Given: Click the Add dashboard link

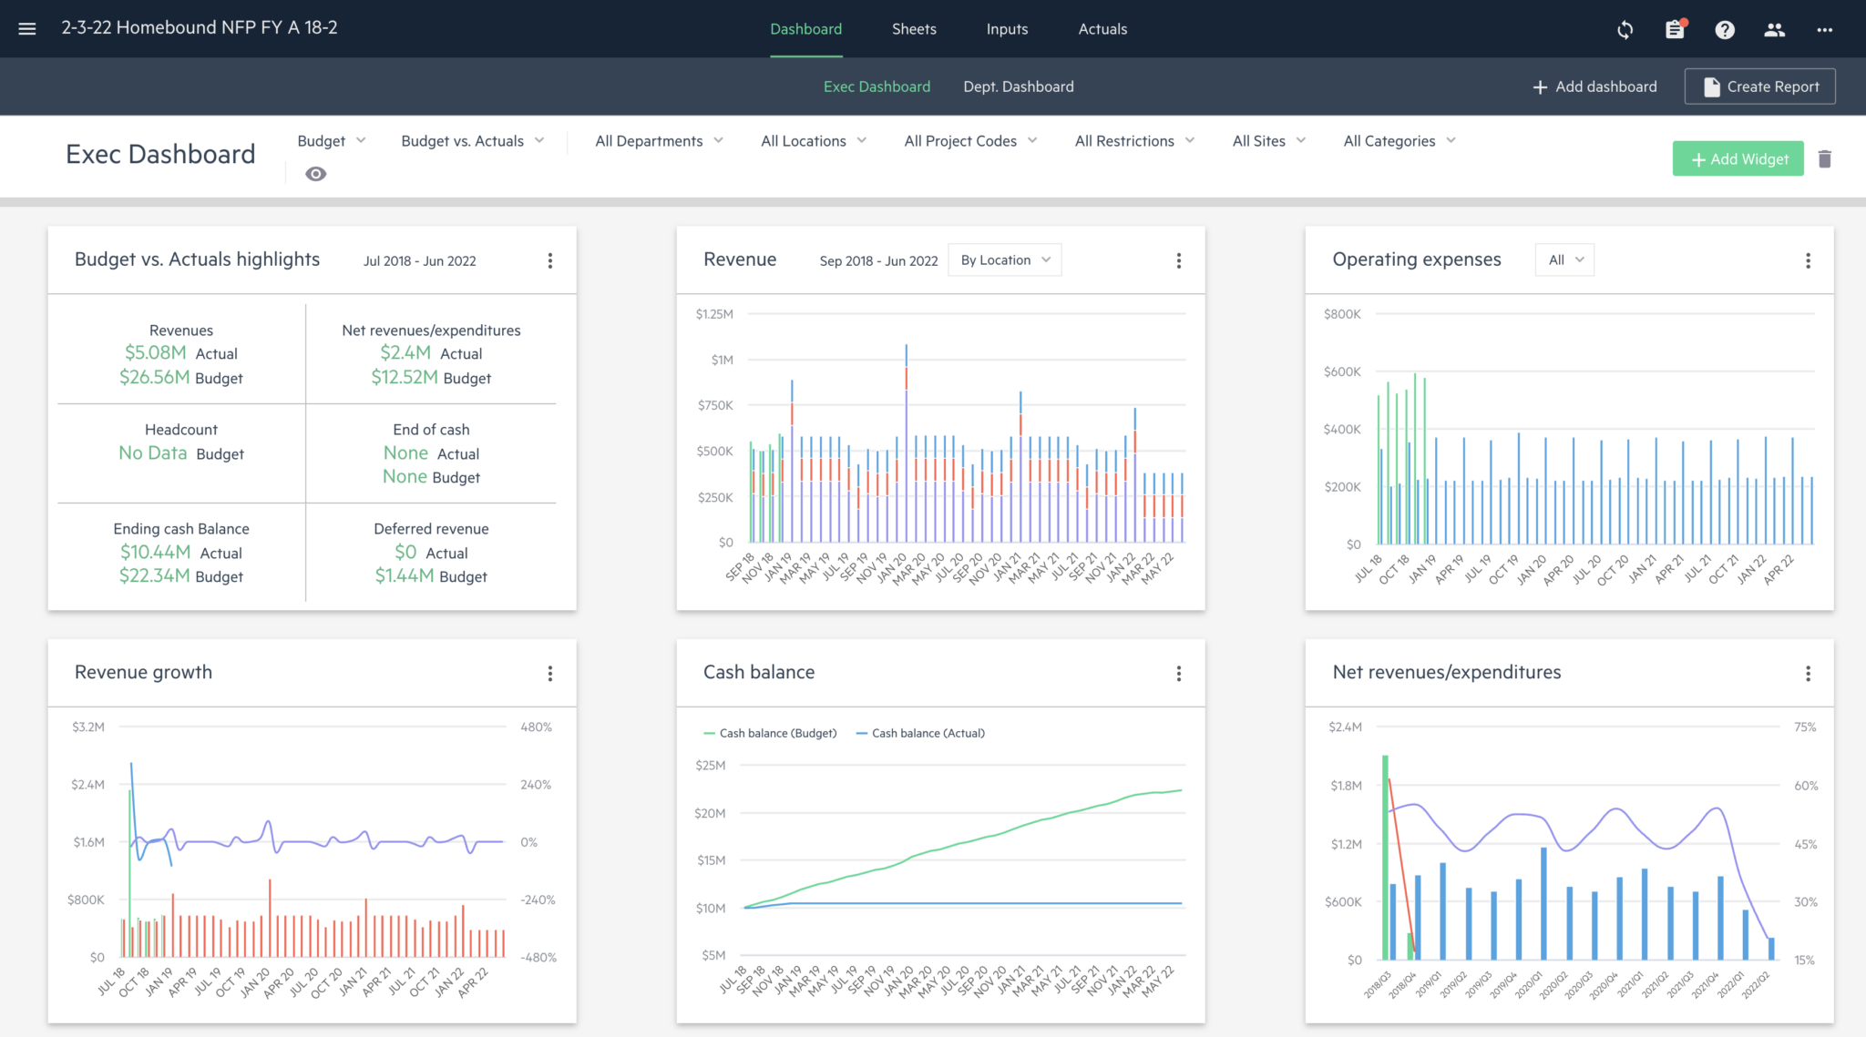Looking at the screenshot, I should 1594,86.
